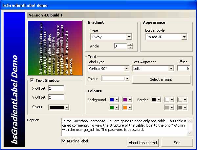
Task: Focus the text Offset field
Action: [183, 68]
